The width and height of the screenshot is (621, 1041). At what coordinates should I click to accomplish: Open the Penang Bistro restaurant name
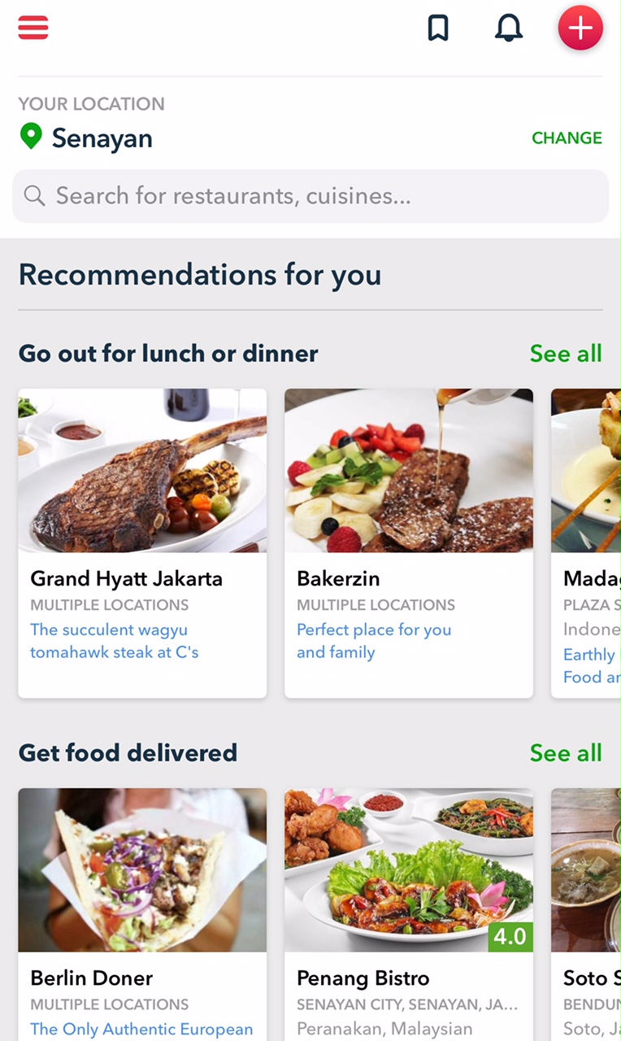point(363,978)
